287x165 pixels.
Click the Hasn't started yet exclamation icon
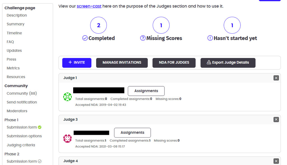[210, 38]
